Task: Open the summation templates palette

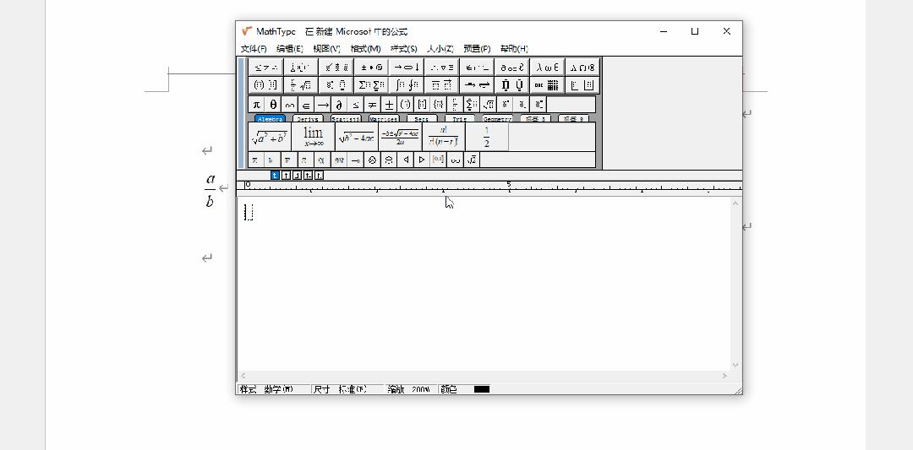Action: [371, 85]
